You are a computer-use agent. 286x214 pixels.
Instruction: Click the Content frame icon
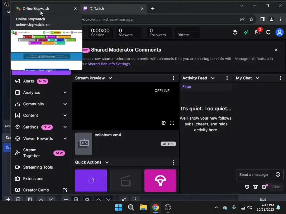coord(18,115)
